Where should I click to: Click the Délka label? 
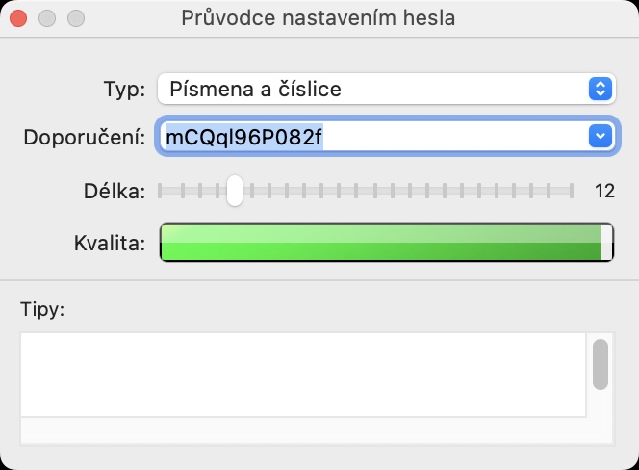(115, 191)
